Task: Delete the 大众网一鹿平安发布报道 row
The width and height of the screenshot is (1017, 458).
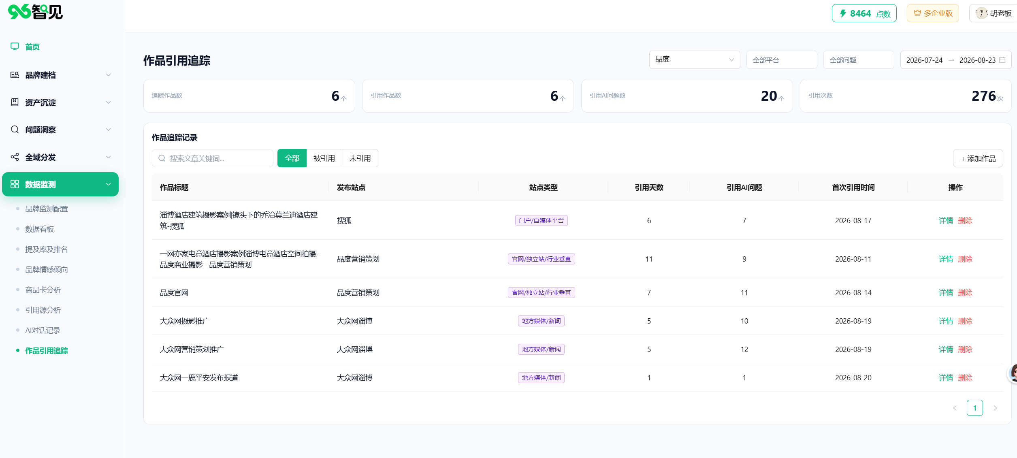Action: pyautogui.click(x=965, y=378)
